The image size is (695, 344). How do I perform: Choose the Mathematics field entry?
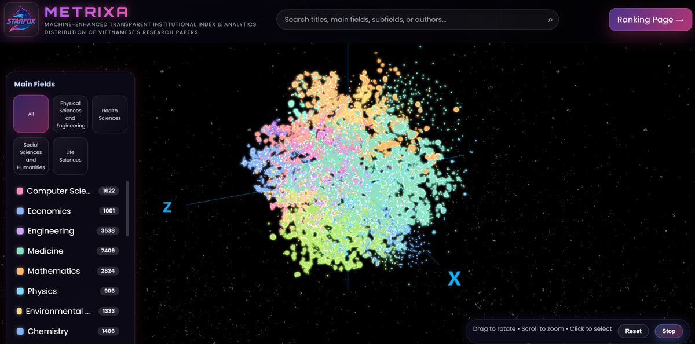click(x=54, y=271)
